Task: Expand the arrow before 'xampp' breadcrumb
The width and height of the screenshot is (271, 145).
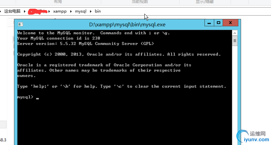Action: tap(49, 11)
